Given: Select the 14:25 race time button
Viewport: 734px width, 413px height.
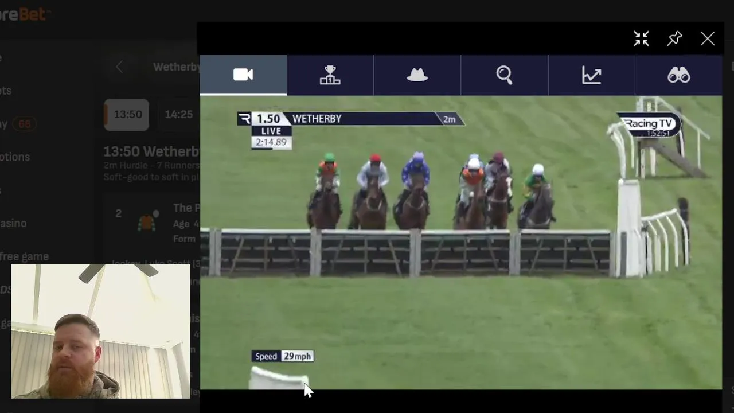Looking at the screenshot, I should (x=178, y=115).
